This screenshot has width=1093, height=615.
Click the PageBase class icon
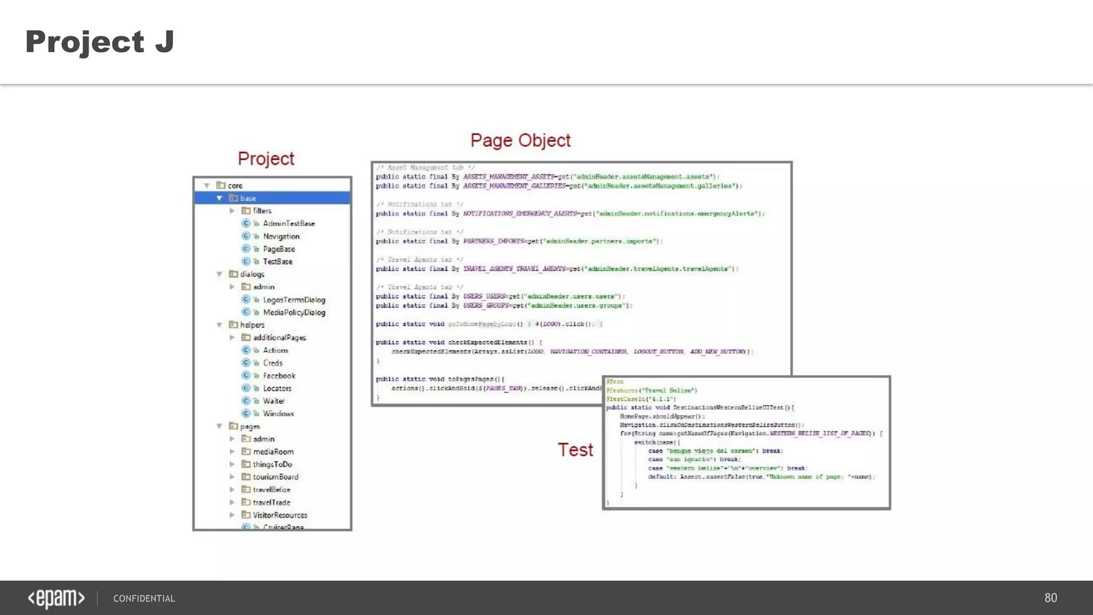(246, 249)
